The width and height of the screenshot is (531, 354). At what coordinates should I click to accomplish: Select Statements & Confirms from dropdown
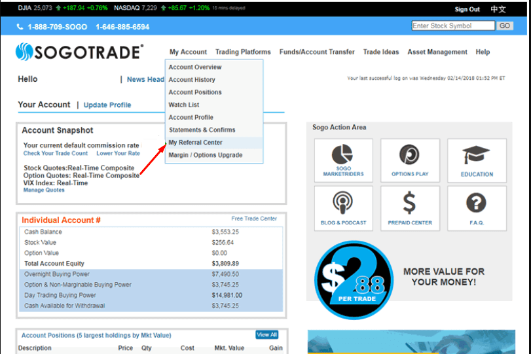(x=213, y=130)
